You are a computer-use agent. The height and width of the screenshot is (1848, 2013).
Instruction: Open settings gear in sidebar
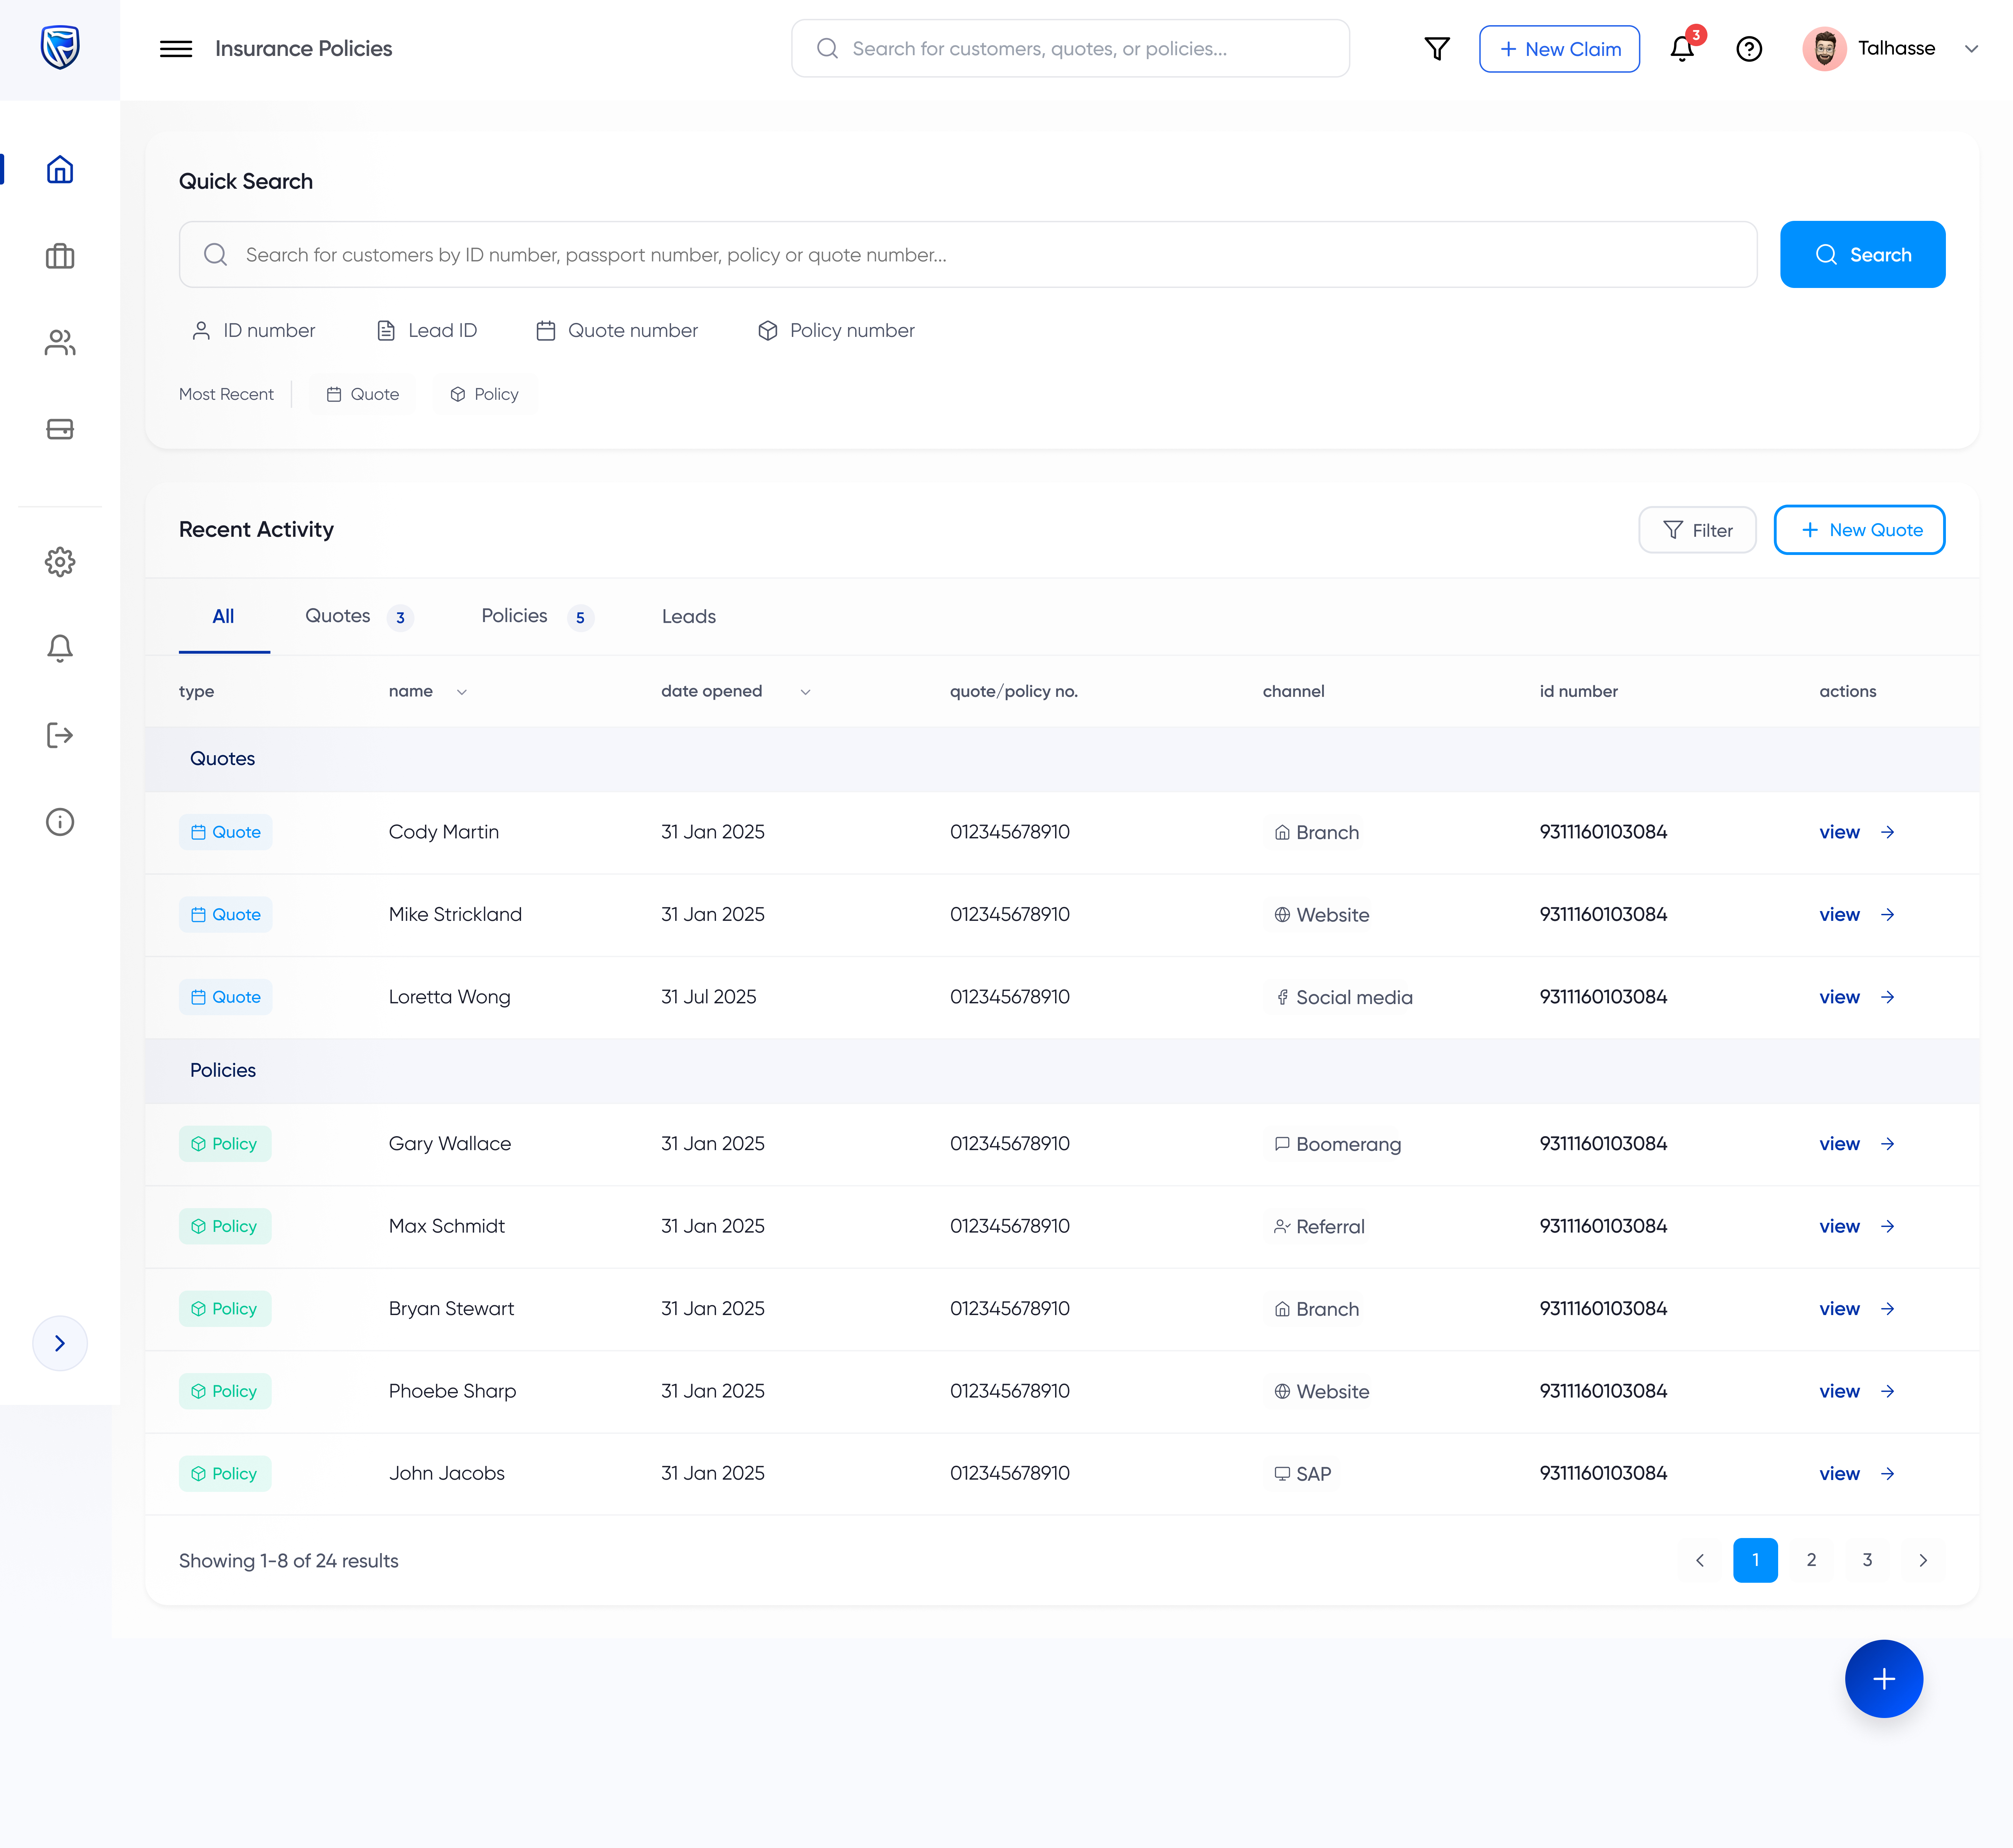pyautogui.click(x=60, y=562)
